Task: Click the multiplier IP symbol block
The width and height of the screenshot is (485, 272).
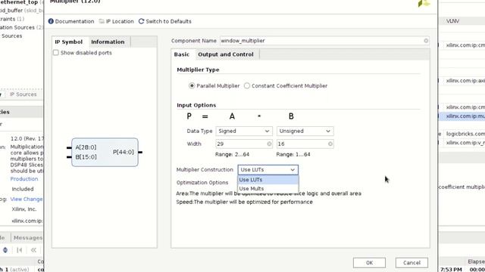Action: point(105,153)
